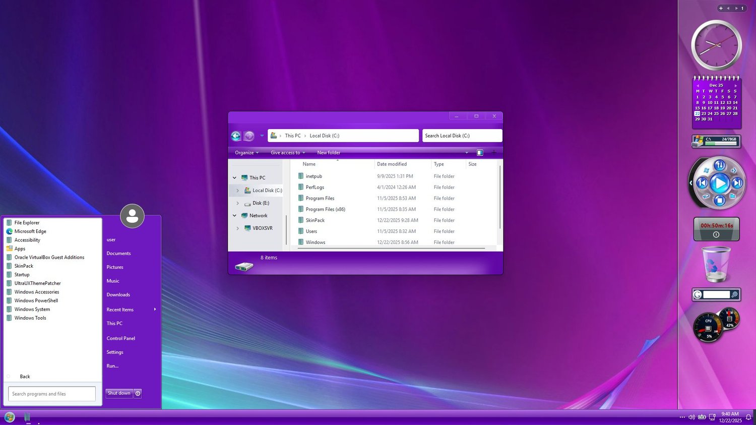Collapse the This PC tree node
This screenshot has height=425, width=756.
point(234,178)
